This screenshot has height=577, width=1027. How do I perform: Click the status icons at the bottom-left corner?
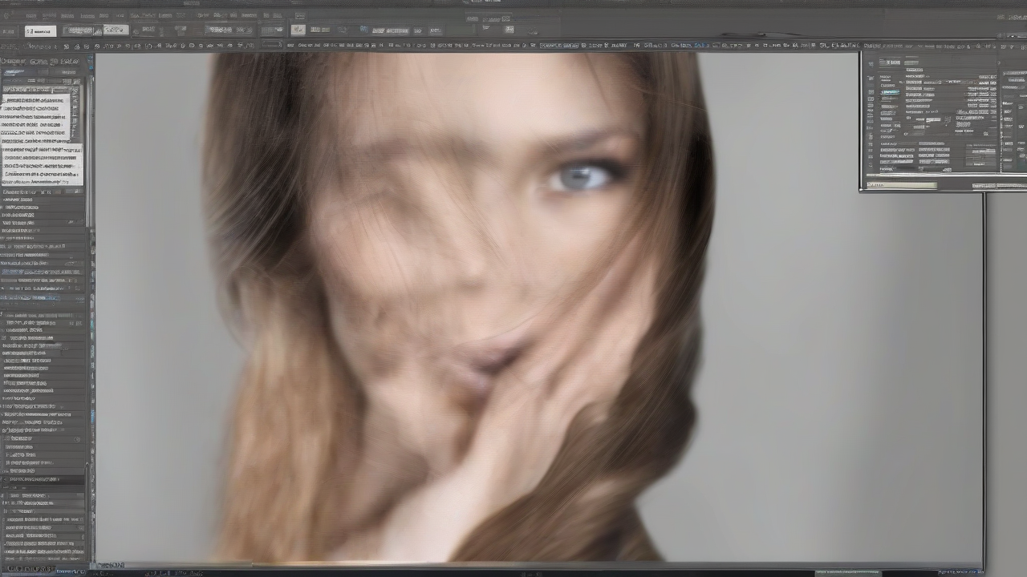[x=24, y=571]
